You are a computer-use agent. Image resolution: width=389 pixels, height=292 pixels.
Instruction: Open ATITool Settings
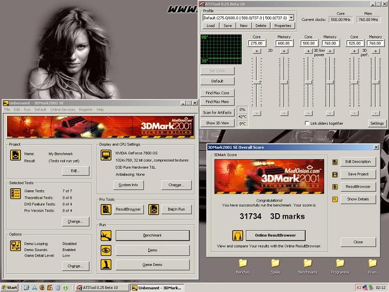pos(377,123)
